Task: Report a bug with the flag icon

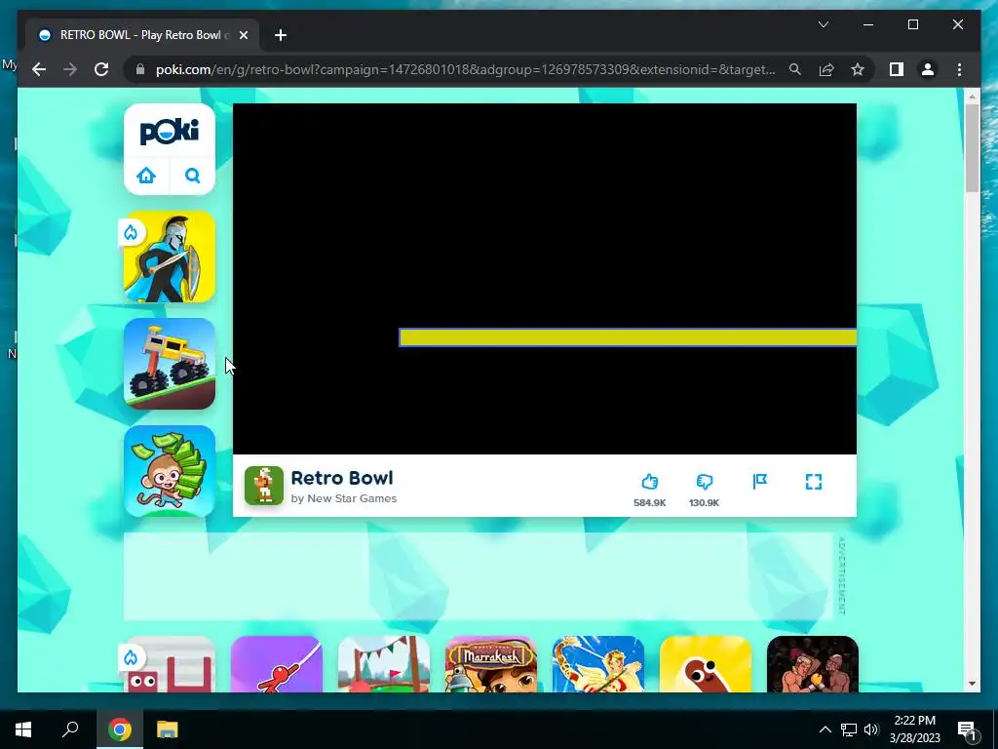Action: pos(760,482)
